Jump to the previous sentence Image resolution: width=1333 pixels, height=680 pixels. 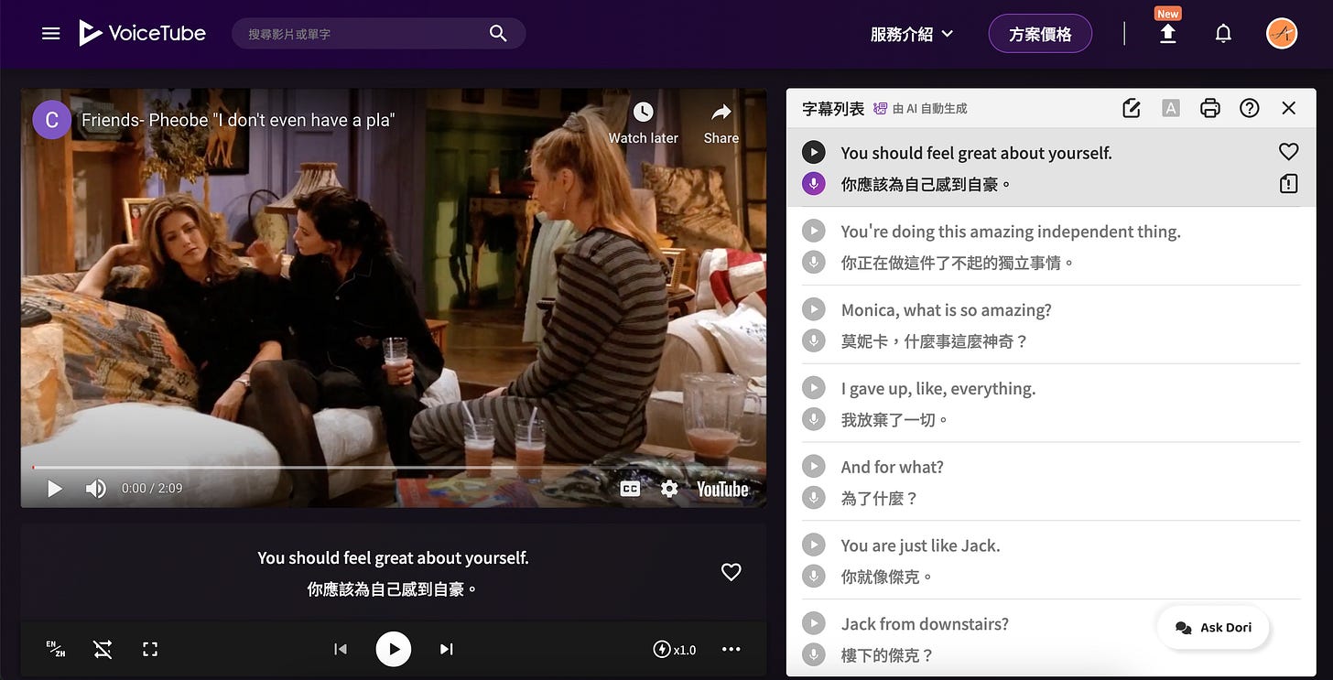pos(341,649)
